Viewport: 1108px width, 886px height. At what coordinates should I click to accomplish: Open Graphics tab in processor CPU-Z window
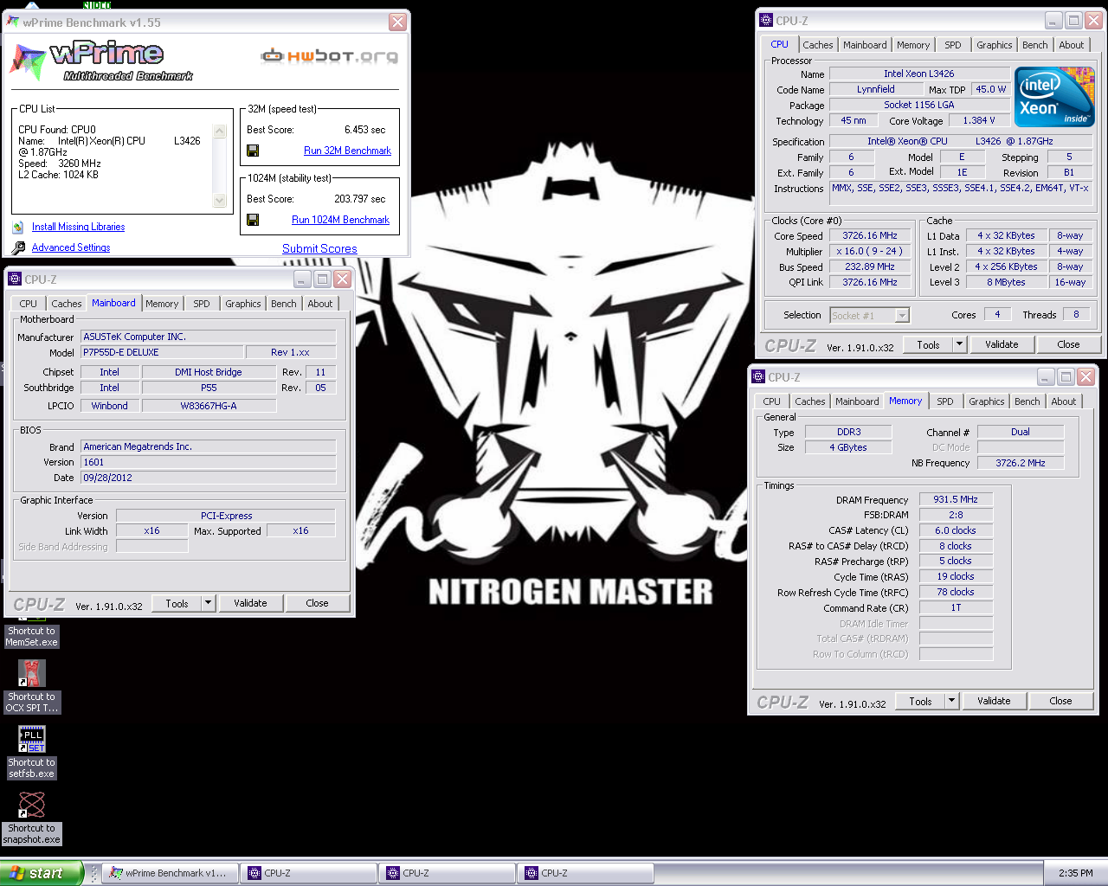pos(994,45)
